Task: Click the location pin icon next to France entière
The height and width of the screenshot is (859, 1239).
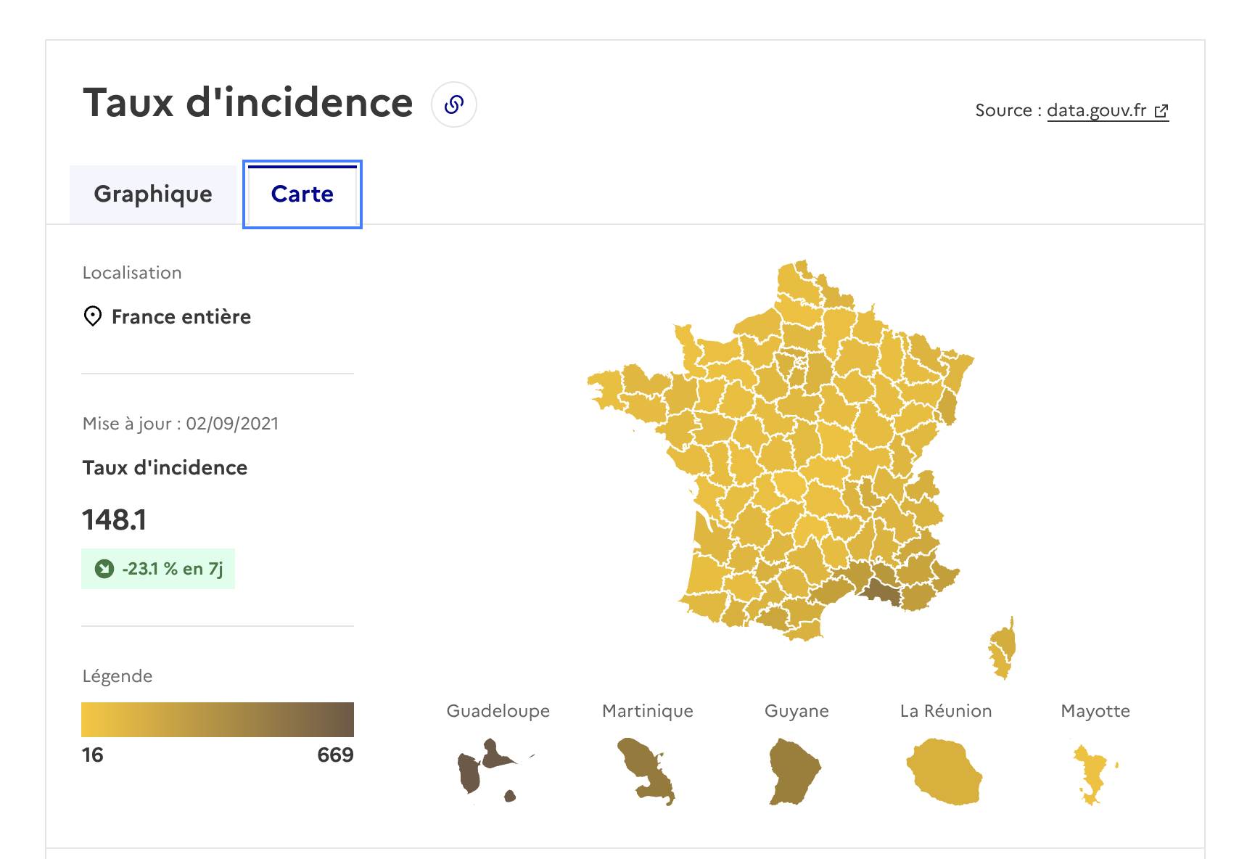Action: pos(93,316)
